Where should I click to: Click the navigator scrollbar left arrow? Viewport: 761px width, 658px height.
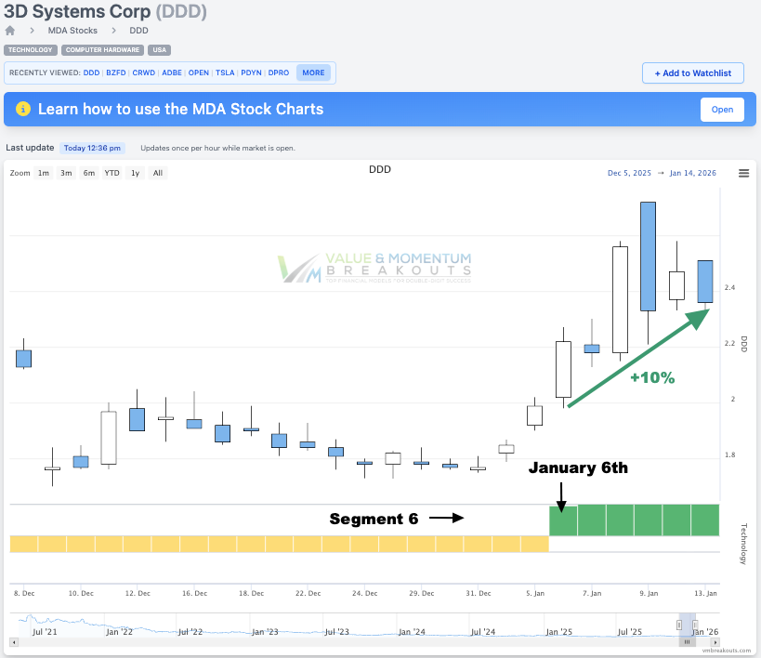pos(14,641)
